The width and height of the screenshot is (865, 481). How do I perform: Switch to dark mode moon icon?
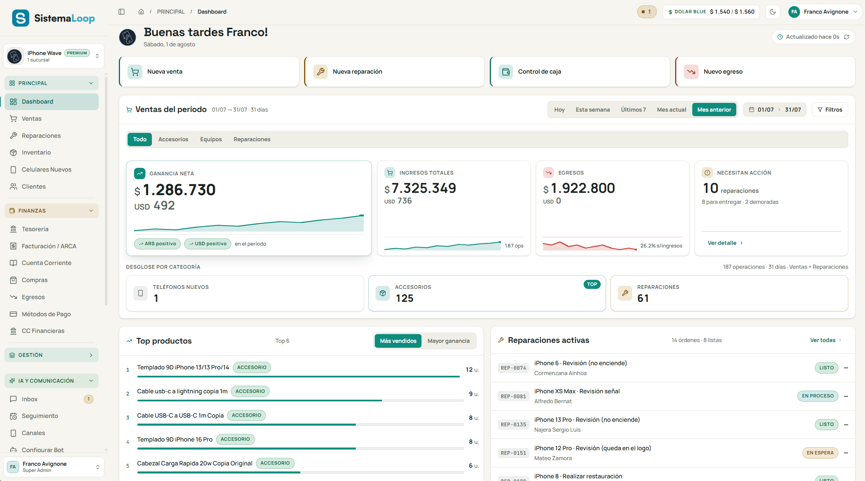coord(773,12)
